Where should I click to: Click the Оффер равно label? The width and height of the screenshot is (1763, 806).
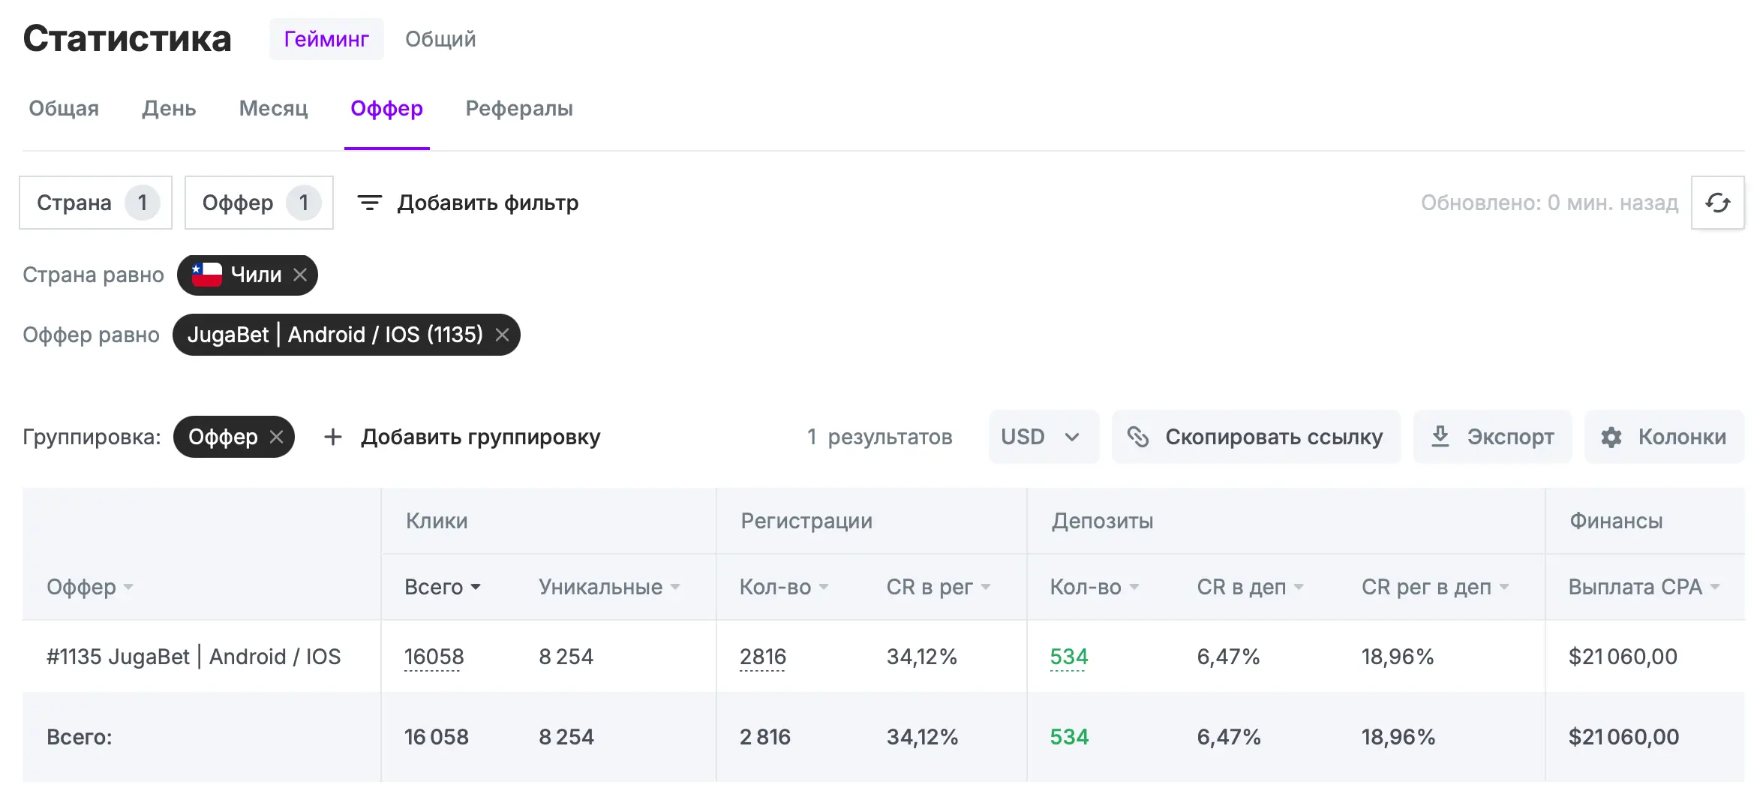click(x=91, y=335)
